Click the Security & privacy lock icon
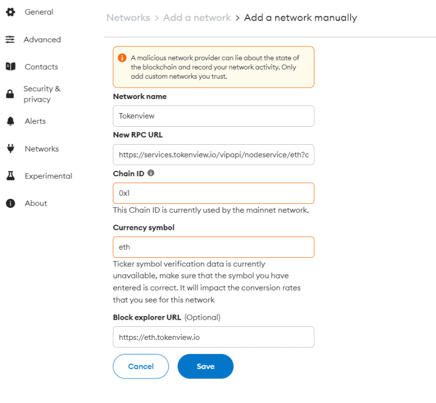Screen dimensions: 436x403 [x=10, y=94]
